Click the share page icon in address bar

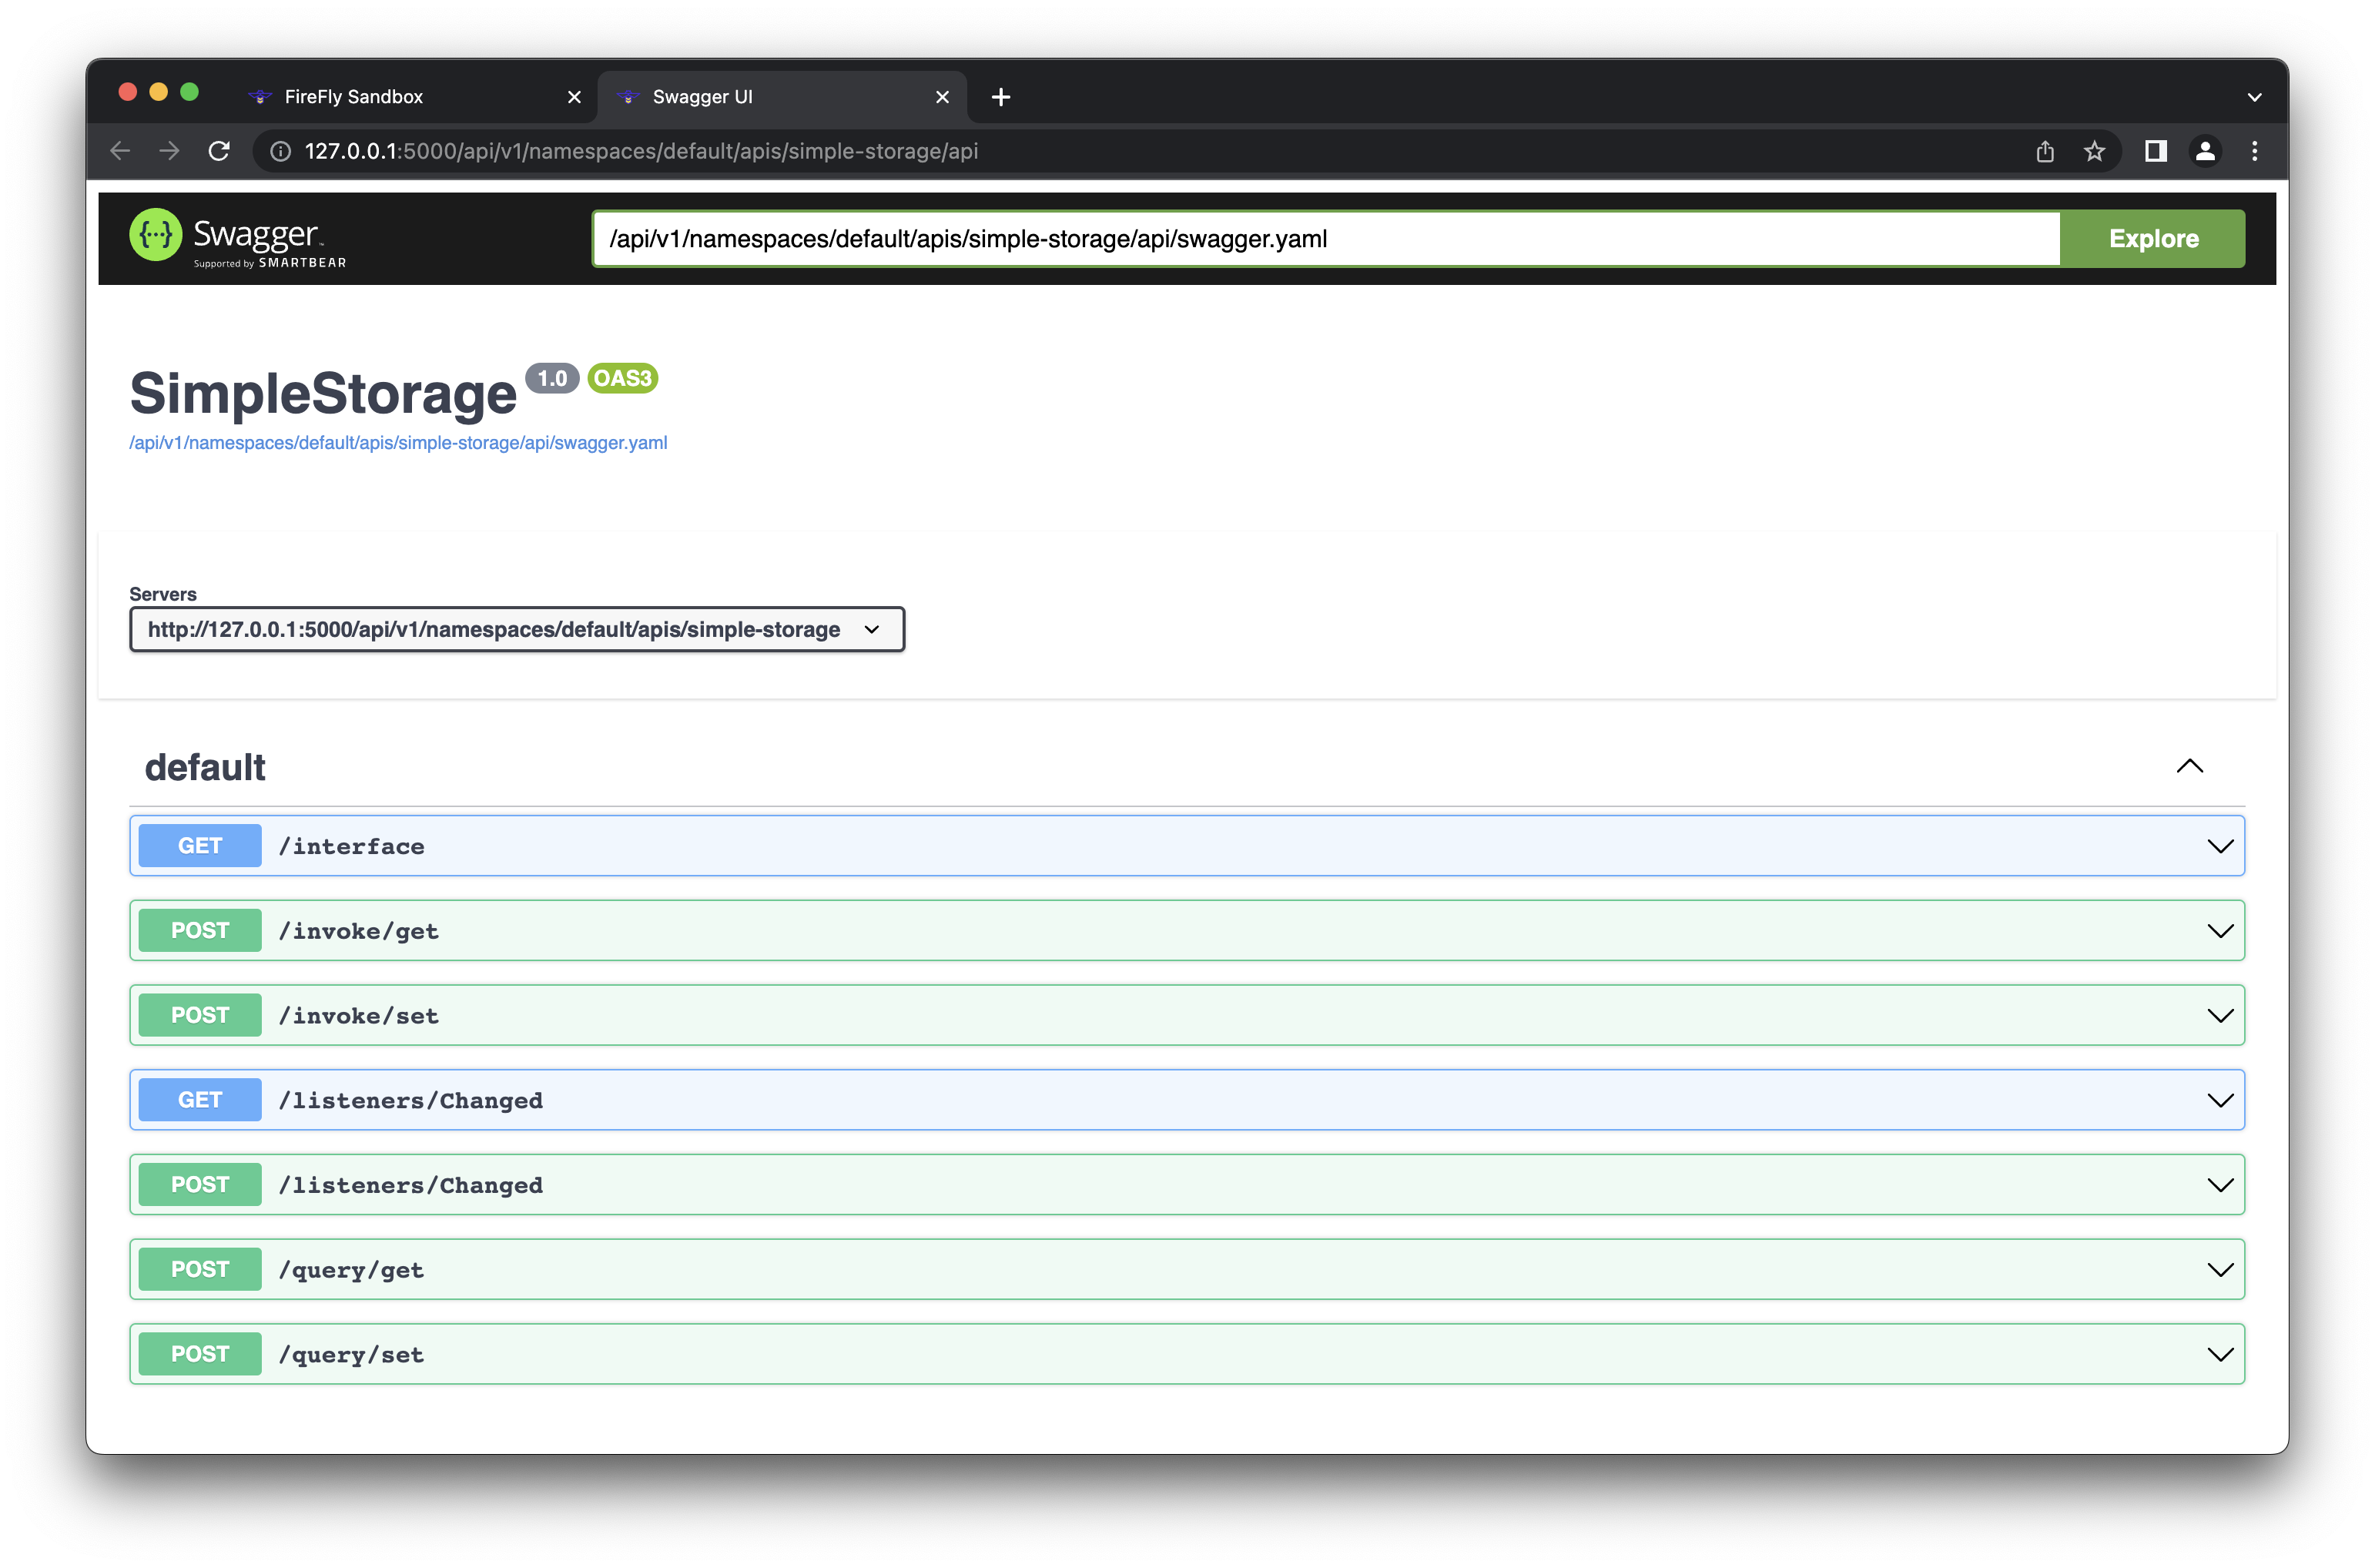click(x=2045, y=151)
